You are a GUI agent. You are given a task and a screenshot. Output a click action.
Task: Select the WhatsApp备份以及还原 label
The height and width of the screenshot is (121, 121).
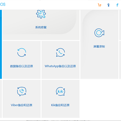(x=60, y=66)
